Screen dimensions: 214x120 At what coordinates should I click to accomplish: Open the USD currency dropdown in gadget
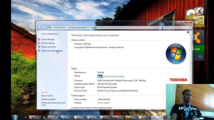pyautogui.click(x=189, y=18)
